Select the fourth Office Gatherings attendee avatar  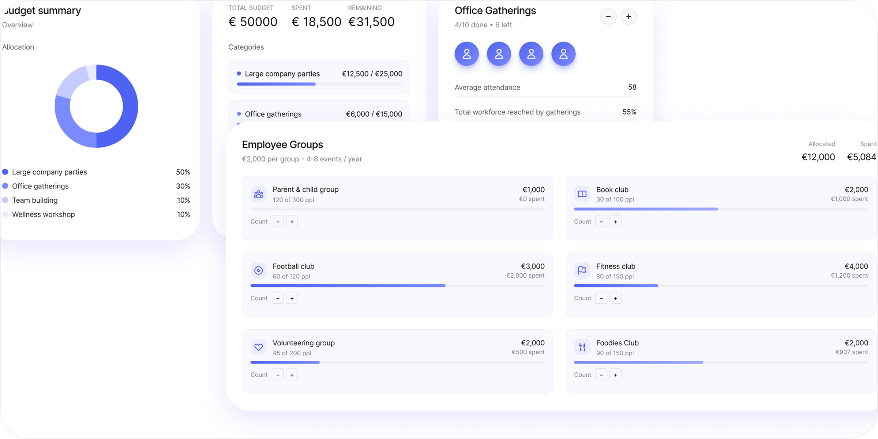pyautogui.click(x=563, y=54)
